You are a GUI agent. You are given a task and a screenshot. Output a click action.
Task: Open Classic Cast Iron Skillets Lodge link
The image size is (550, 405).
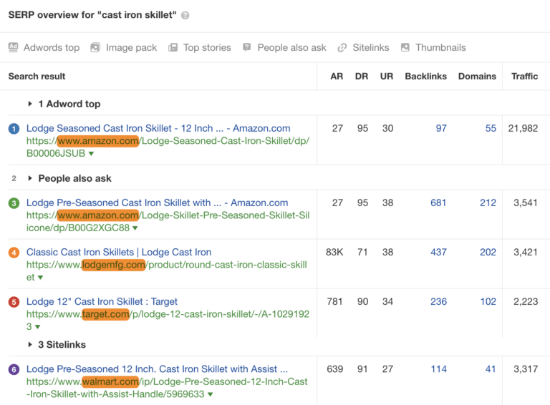click(119, 252)
